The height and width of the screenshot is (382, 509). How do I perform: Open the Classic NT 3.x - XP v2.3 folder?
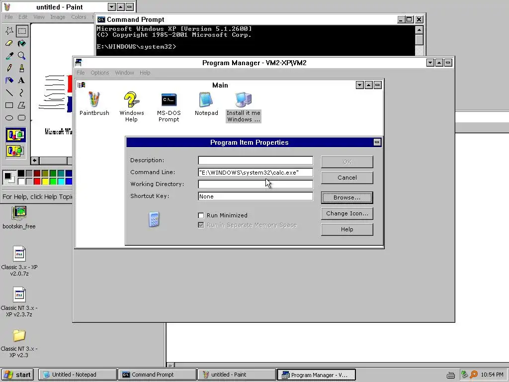[19, 344]
